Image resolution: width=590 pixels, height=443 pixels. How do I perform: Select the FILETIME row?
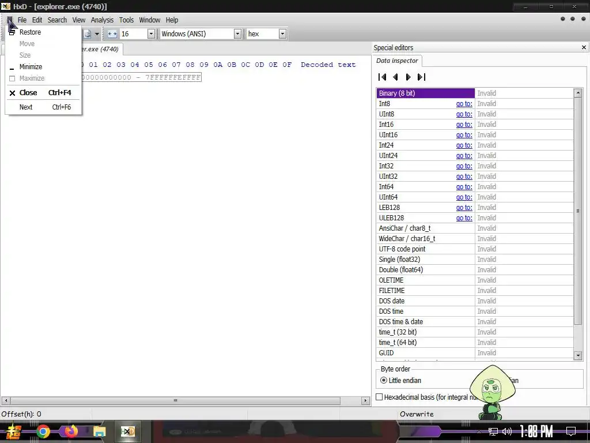pos(475,291)
